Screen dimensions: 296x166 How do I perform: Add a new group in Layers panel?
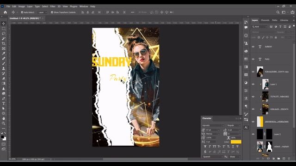[x=278, y=159]
